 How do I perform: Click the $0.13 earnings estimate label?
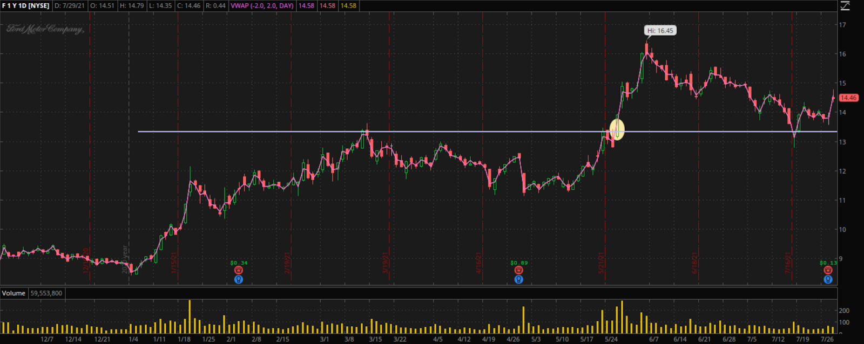tap(828, 263)
